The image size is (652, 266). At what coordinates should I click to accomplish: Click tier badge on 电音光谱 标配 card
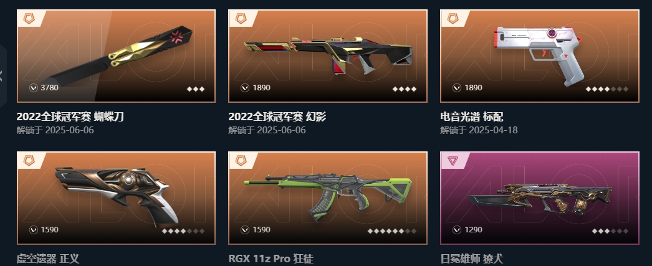pos(453,18)
